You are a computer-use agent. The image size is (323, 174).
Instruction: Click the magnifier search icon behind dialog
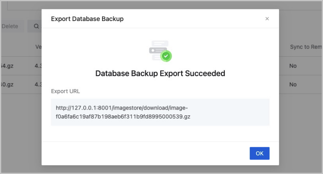pos(36,26)
